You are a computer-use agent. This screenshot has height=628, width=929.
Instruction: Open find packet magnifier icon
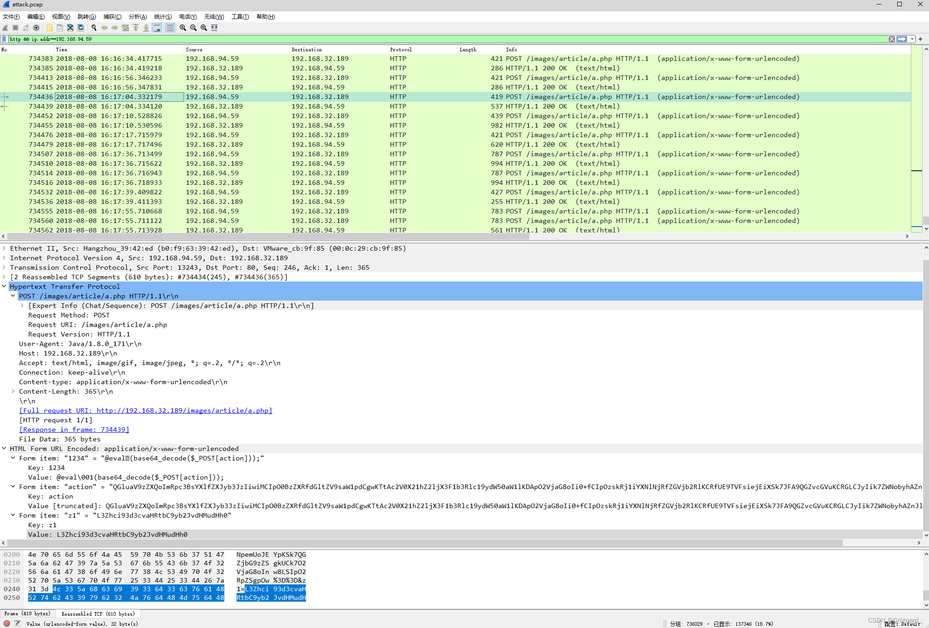tap(94, 28)
